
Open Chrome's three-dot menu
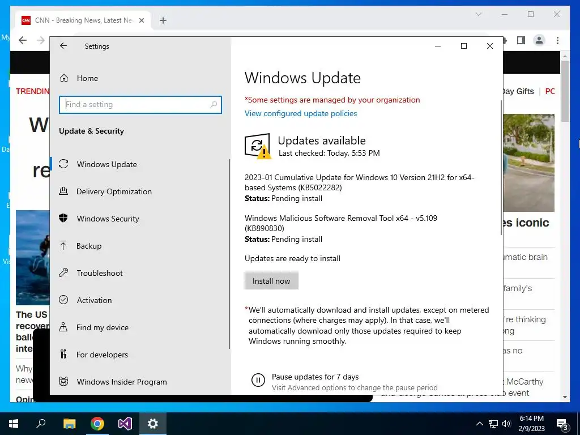coord(557,40)
